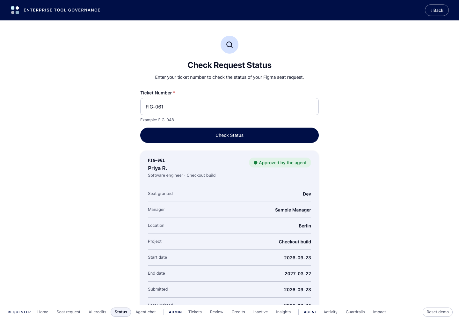
Task: Focus the Ticket Number input field
Action: pyautogui.click(x=229, y=107)
